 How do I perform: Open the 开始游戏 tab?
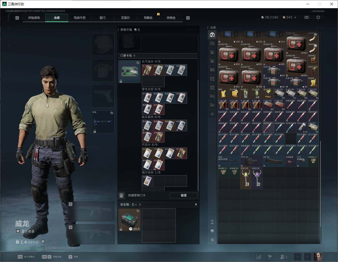(x=34, y=18)
